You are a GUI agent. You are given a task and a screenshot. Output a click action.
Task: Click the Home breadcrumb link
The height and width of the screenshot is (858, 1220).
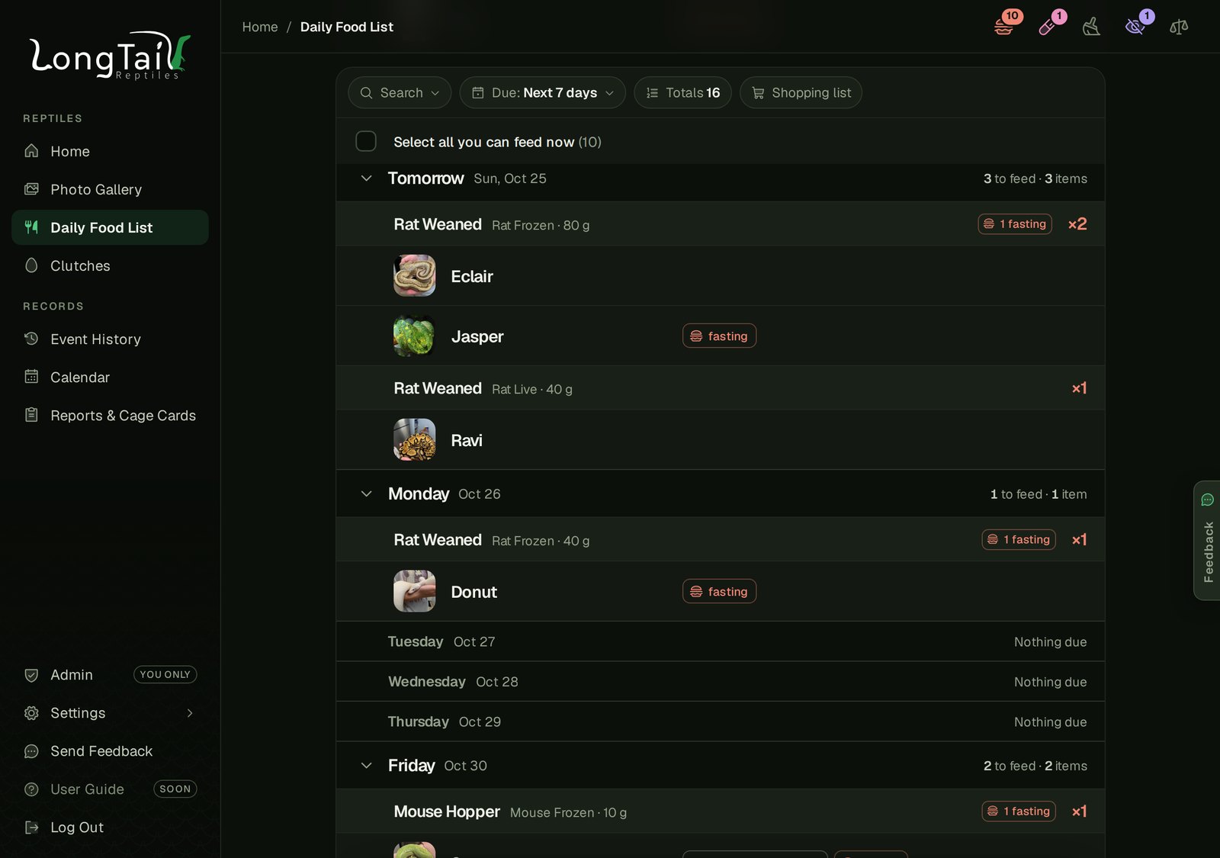tap(260, 27)
